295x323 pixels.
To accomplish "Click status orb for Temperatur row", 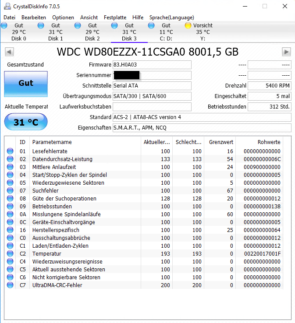I will point(10,253).
